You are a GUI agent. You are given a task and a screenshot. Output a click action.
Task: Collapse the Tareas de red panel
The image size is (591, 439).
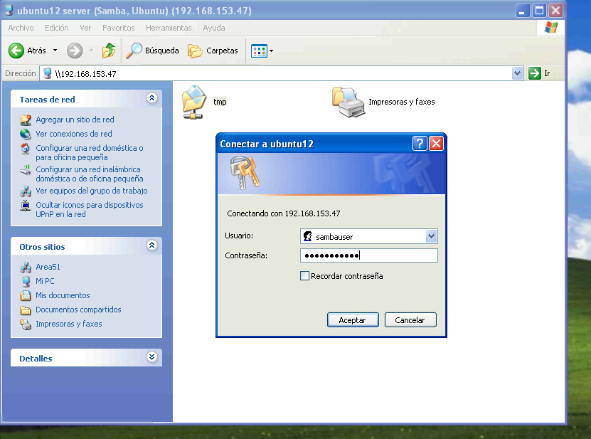[151, 99]
